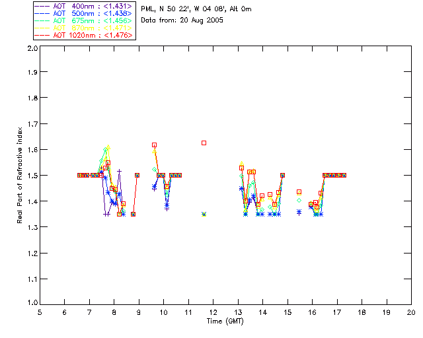Click the red square at 15.5 GMT
This screenshot has height=338, width=423.
tap(299, 192)
